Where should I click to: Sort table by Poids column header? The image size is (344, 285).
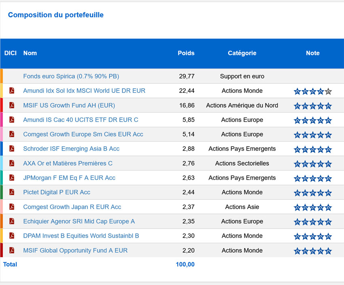(x=186, y=53)
